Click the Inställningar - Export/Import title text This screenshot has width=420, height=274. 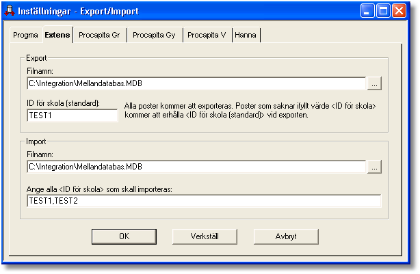point(78,11)
